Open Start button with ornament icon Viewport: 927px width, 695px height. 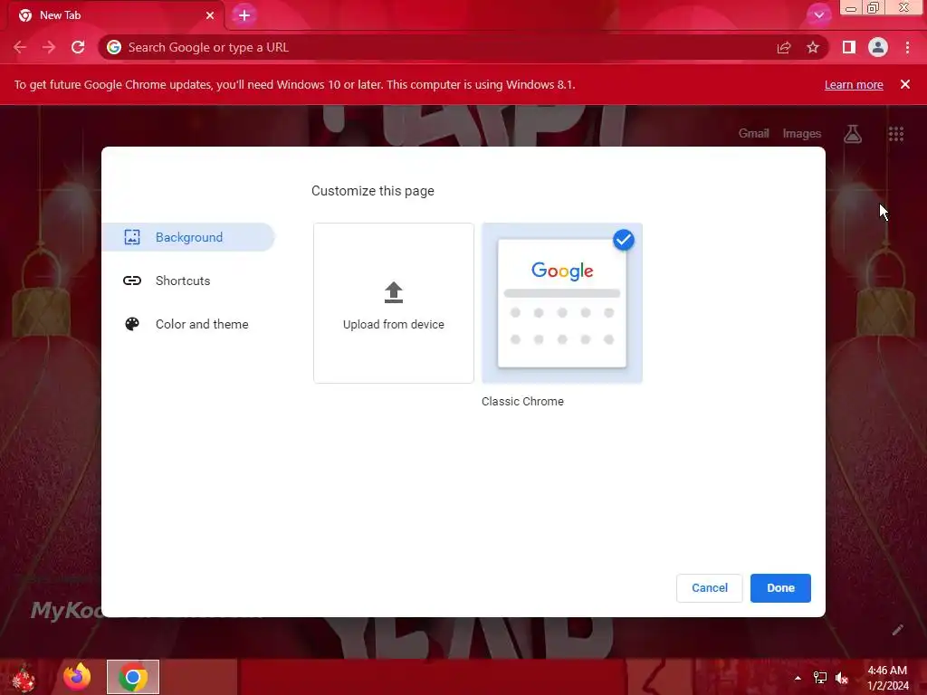[24, 677]
